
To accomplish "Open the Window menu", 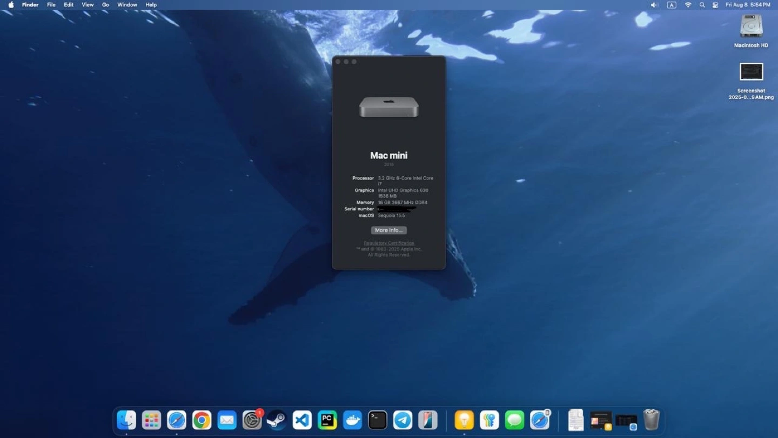I will [127, 5].
